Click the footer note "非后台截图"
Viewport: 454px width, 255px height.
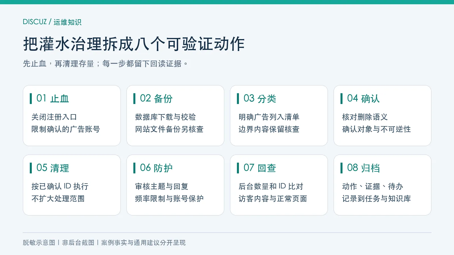[78, 243]
